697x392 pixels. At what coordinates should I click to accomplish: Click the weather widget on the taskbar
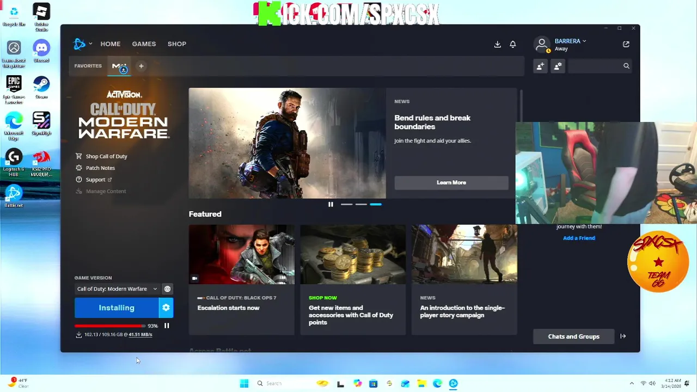pos(17,383)
